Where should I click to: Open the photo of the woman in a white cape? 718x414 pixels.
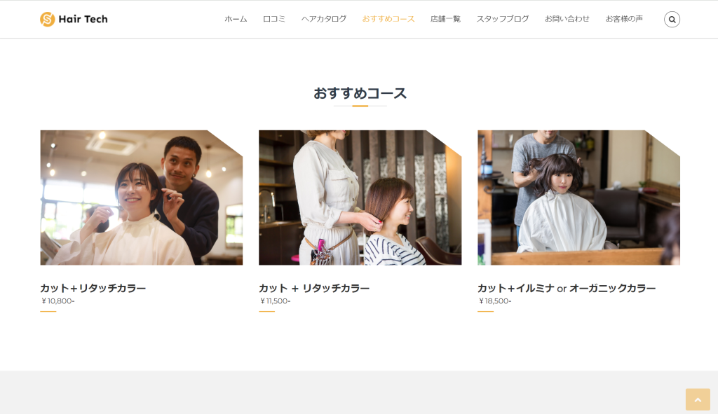(x=578, y=198)
